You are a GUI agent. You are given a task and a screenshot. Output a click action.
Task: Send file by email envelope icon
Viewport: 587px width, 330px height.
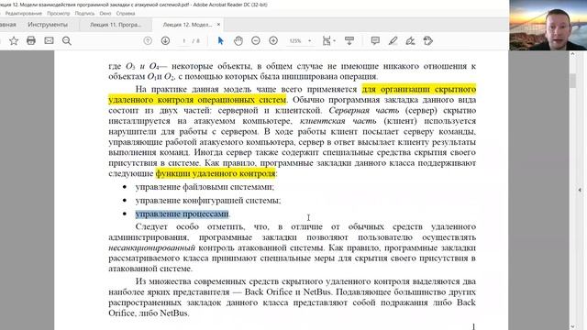pyautogui.click(x=49, y=40)
